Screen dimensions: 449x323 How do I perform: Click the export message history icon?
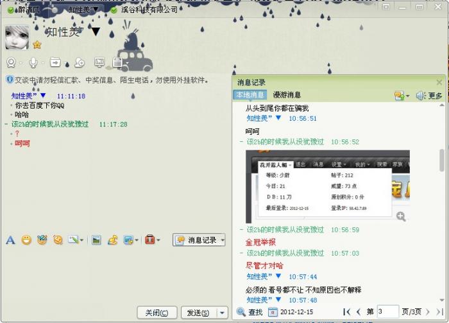pos(399,96)
